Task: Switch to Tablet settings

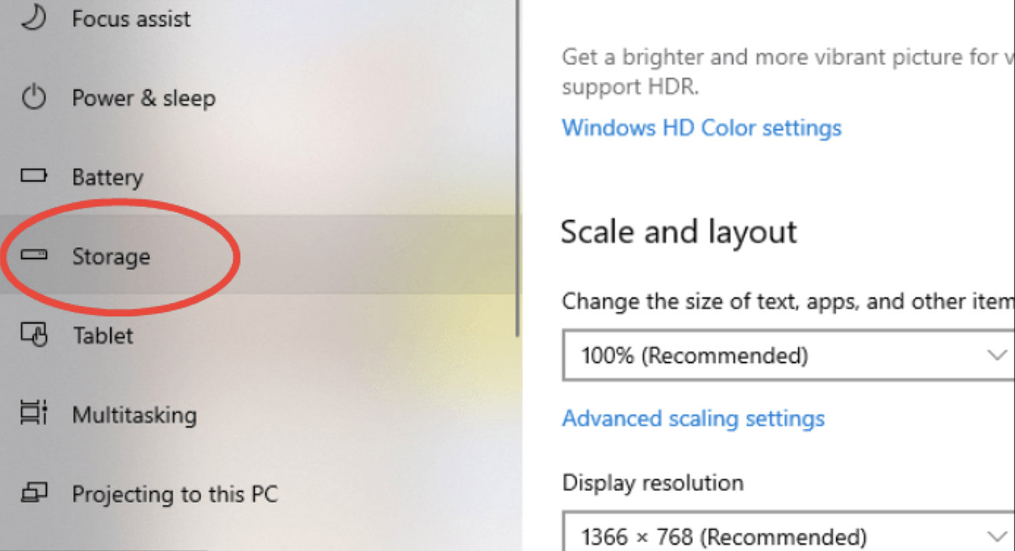Action: pos(257,335)
